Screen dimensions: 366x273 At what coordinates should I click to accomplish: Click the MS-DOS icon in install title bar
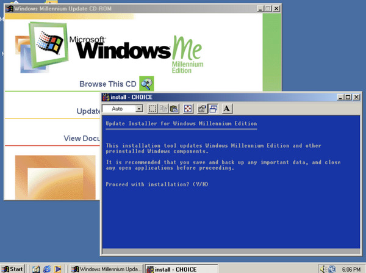[x=106, y=97]
